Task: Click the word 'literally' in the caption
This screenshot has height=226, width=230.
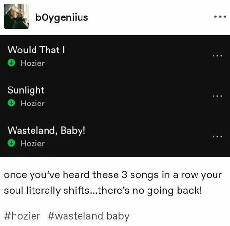Action: (43, 191)
